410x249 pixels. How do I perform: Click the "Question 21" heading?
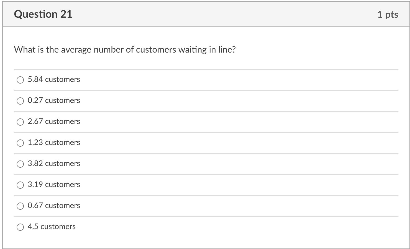coord(43,14)
